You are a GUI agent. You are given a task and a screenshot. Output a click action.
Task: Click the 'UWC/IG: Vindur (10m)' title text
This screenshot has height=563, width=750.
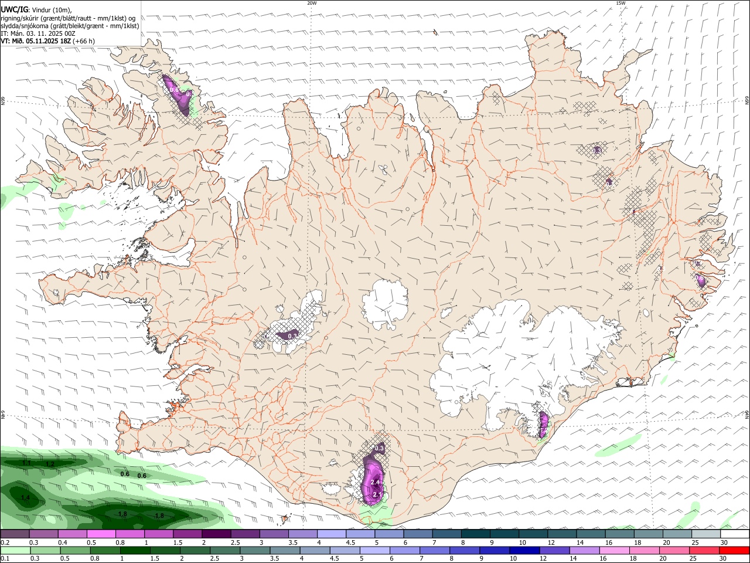(36, 9)
